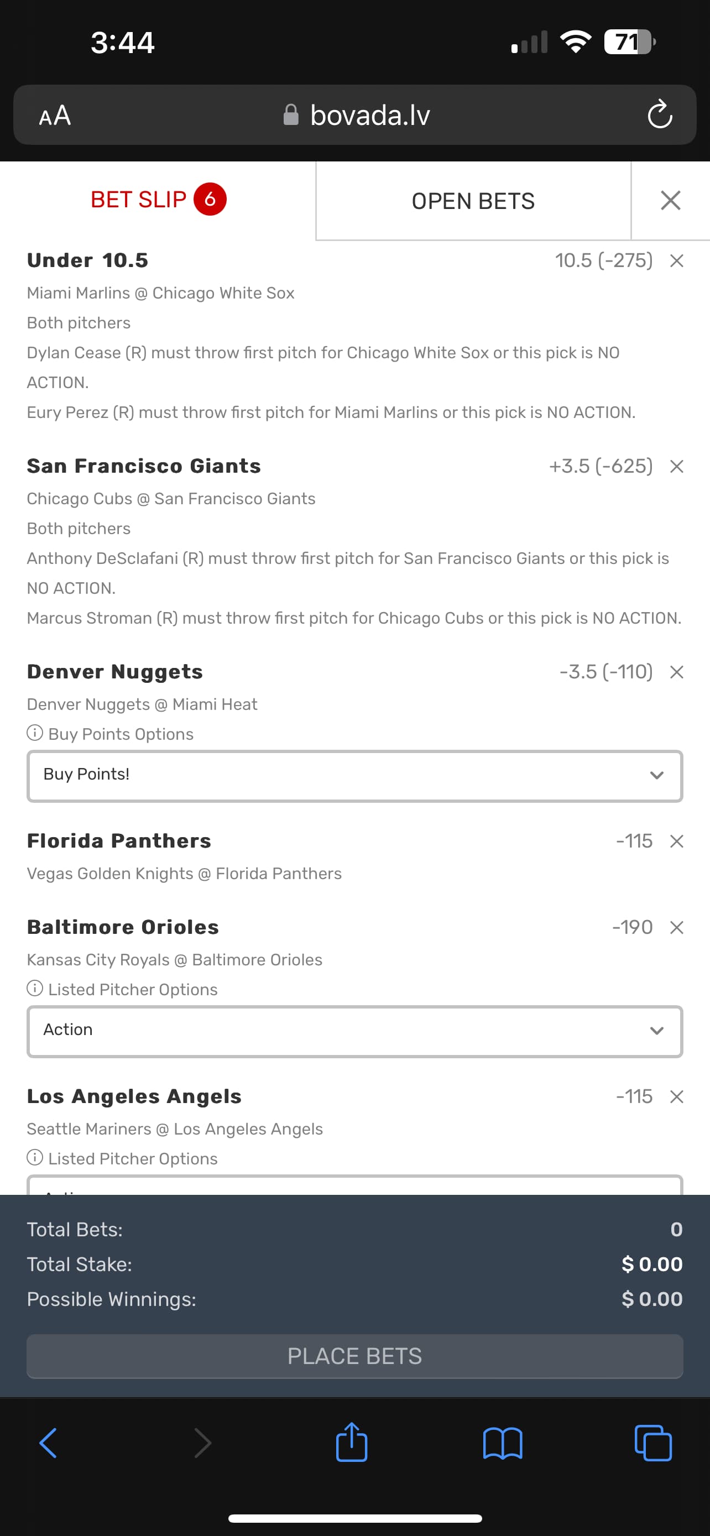Switch to the OPEN BETS tab
The image size is (710, 1536).
tap(473, 201)
